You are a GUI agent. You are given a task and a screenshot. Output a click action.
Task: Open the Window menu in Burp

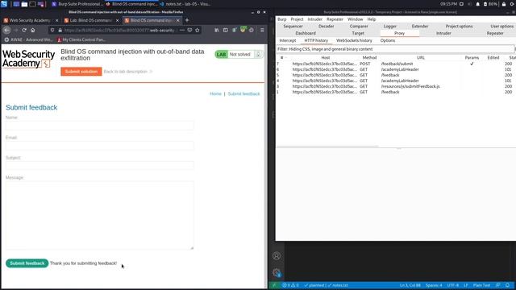click(x=355, y=19)
